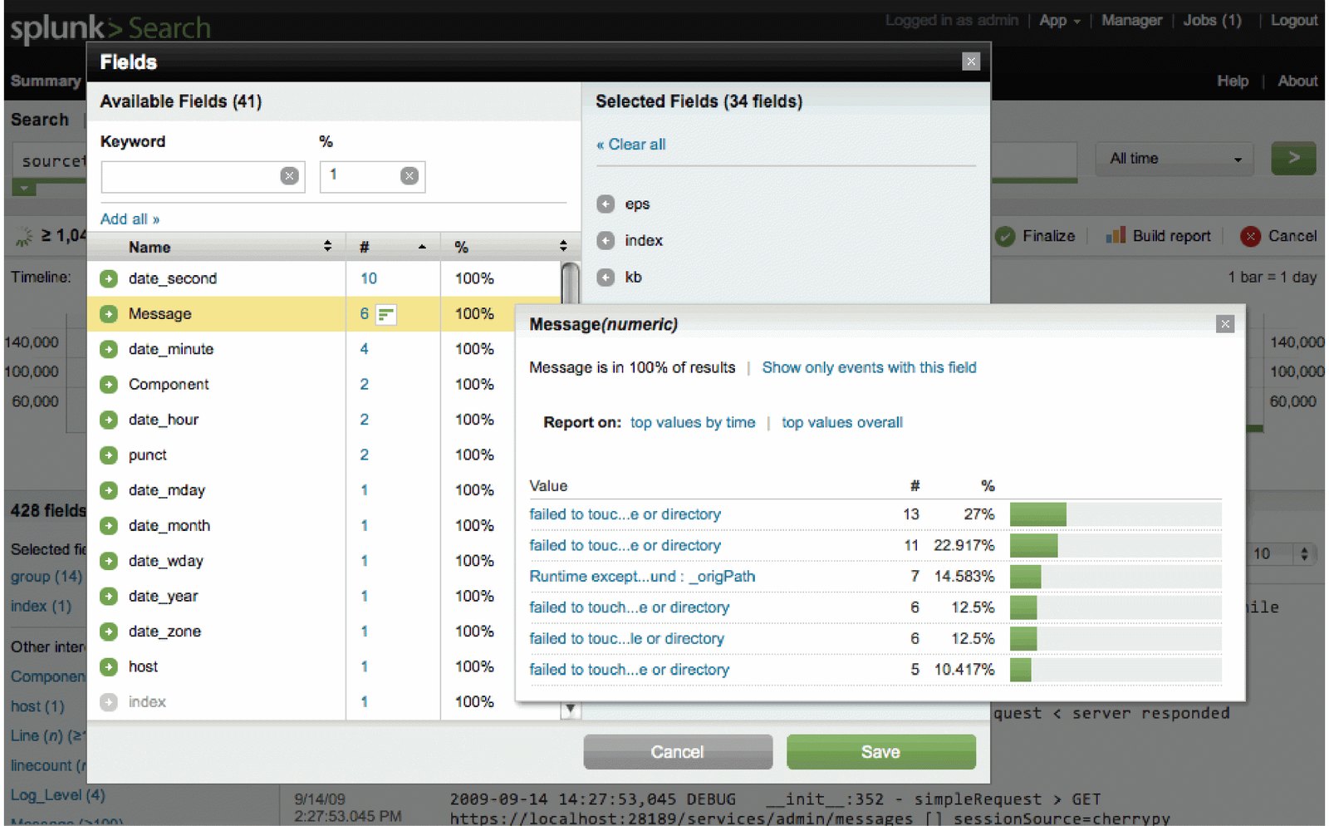Remove index from the selected fields
1329x826 pixels.
(x=606, y=240)
